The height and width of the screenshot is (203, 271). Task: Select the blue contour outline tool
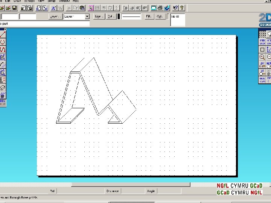click(x=3, y=72)
